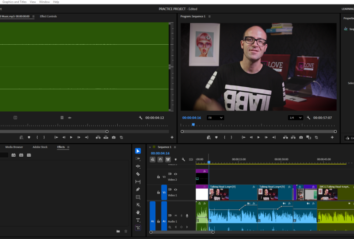Select Talking Head 2.mp4 video clip
Screen dimensions: 354x239
275,193
